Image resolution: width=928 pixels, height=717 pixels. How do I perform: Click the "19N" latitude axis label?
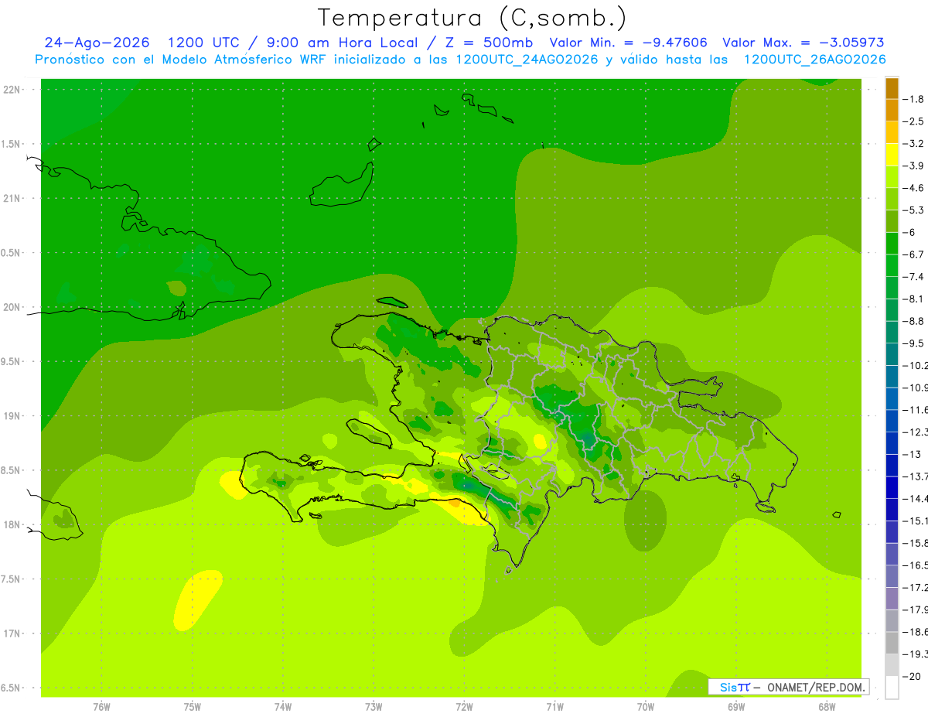pyautogui.click(x=12, y=416)
